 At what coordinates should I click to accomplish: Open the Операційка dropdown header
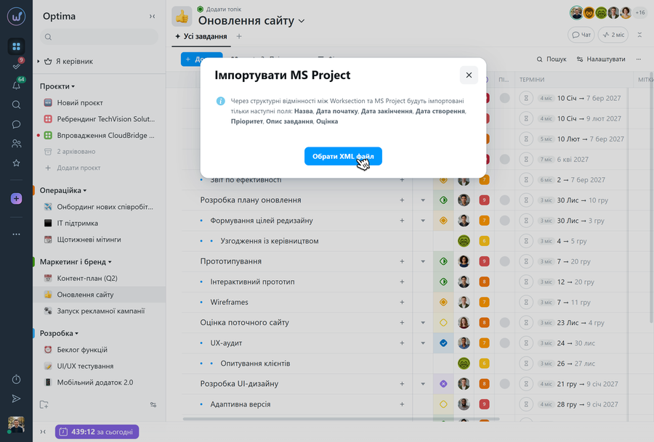click(63, 190)
